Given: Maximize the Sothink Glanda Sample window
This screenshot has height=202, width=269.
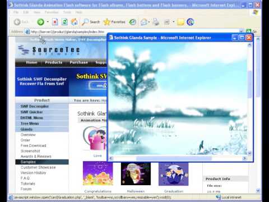Looking at the screenshot, I should [x=242, y=38].
